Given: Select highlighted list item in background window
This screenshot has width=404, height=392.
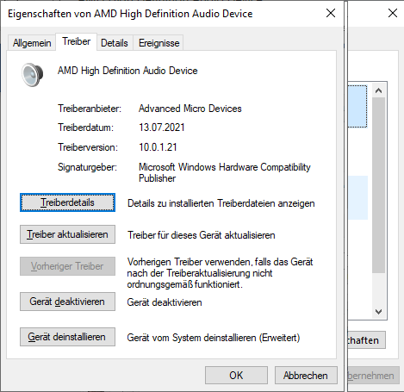Looking at the screenshot, I should click(x=357, y=106).
